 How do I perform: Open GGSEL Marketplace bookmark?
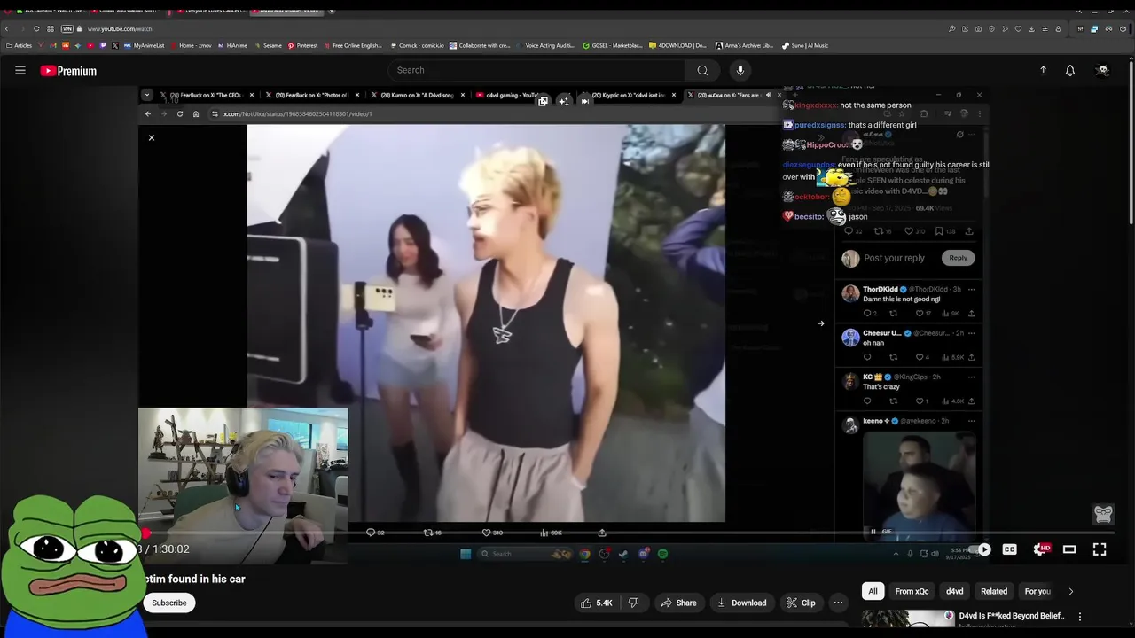coord(614,45)
